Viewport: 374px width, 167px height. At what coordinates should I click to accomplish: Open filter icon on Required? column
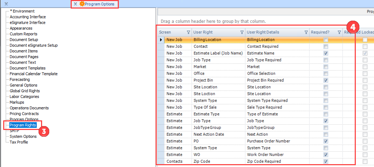[339, 32]
